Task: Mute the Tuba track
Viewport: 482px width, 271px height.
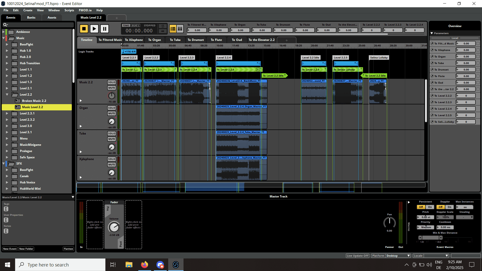Action: tap(111, 139)
